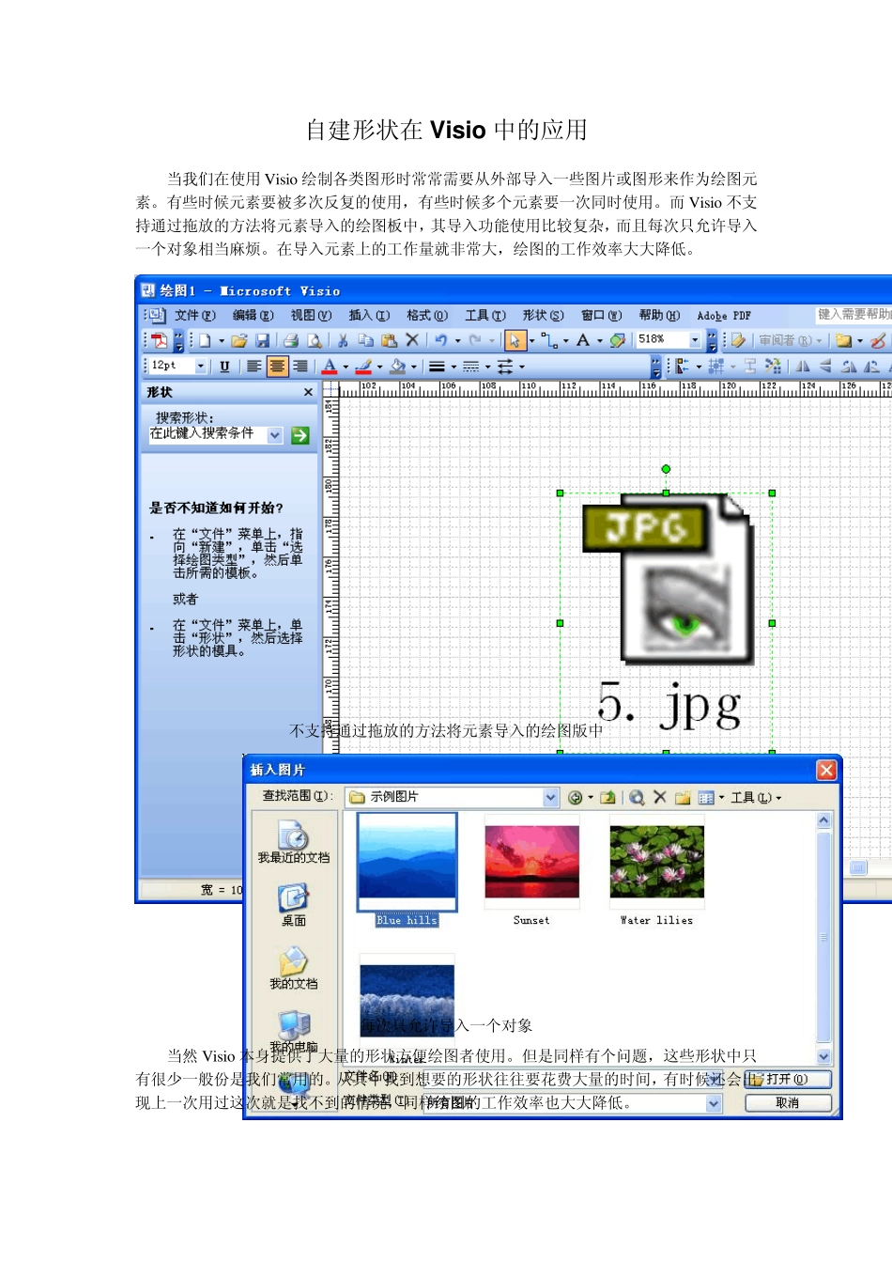Click the Up one level folder icon

(x=608, y=798)
